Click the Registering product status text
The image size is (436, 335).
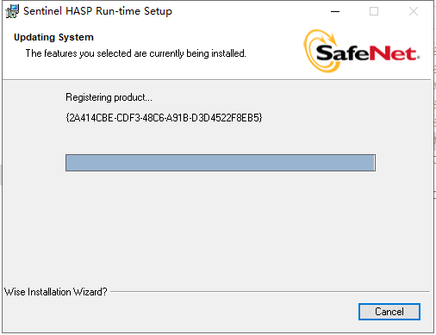[109, 97]
